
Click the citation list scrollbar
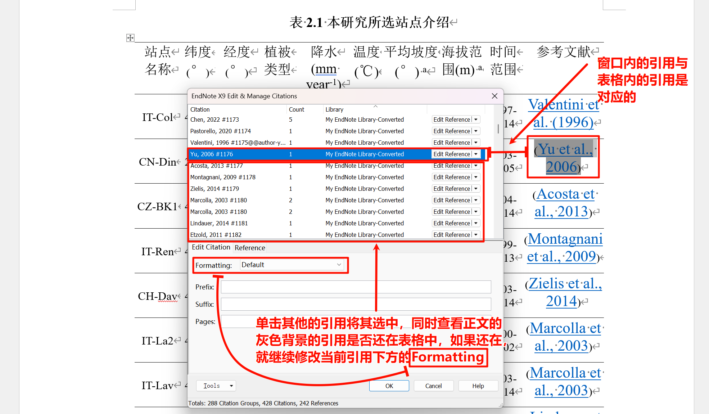(x=498, y=130)
